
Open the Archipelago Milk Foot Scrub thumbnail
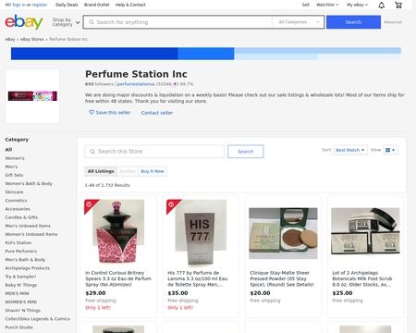click(365, 231)
